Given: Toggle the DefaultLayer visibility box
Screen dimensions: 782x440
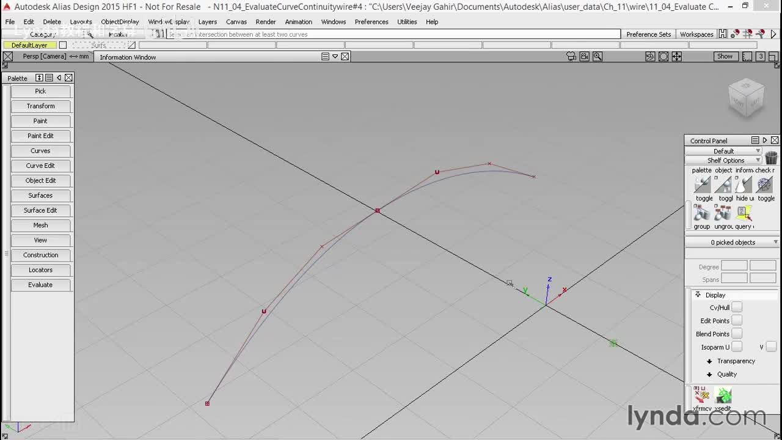Looking at the screenshot, I should click(62, 45).
